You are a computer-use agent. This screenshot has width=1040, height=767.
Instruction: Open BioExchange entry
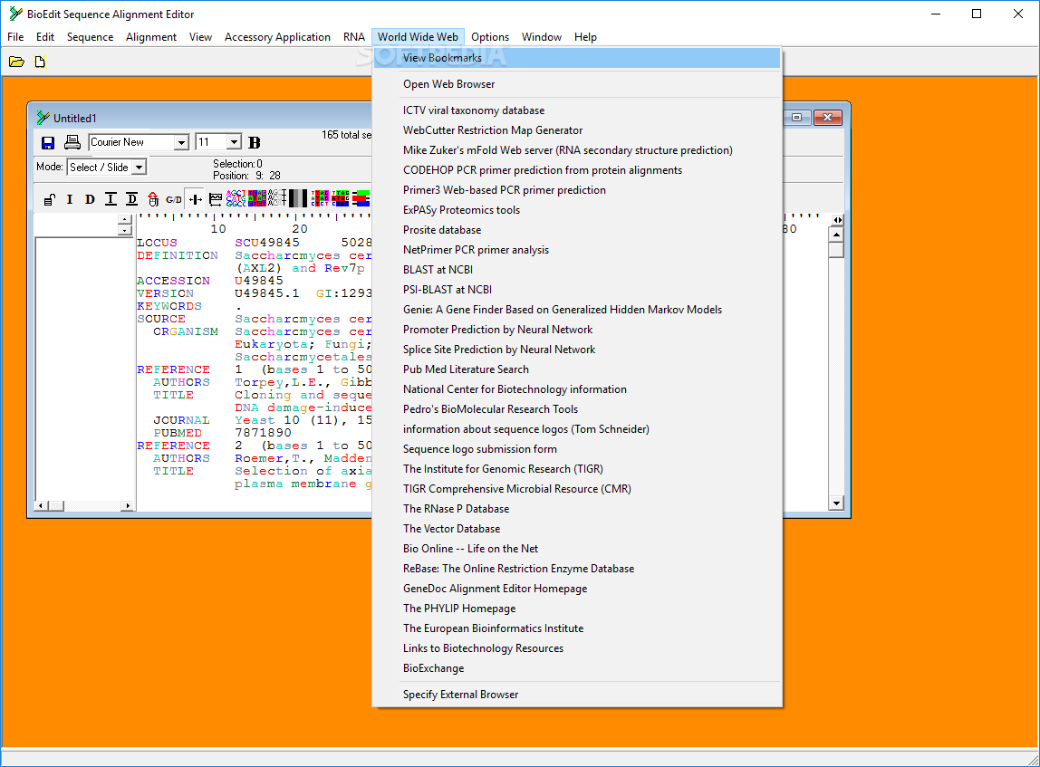pos(577,668)
